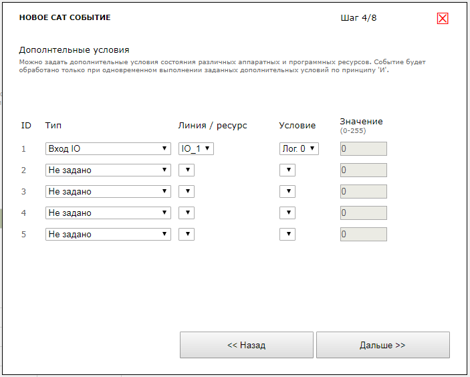Open the IO_1 line dropdown
The width and height of the screenshot is (470, 377).
tap(196, 149)
